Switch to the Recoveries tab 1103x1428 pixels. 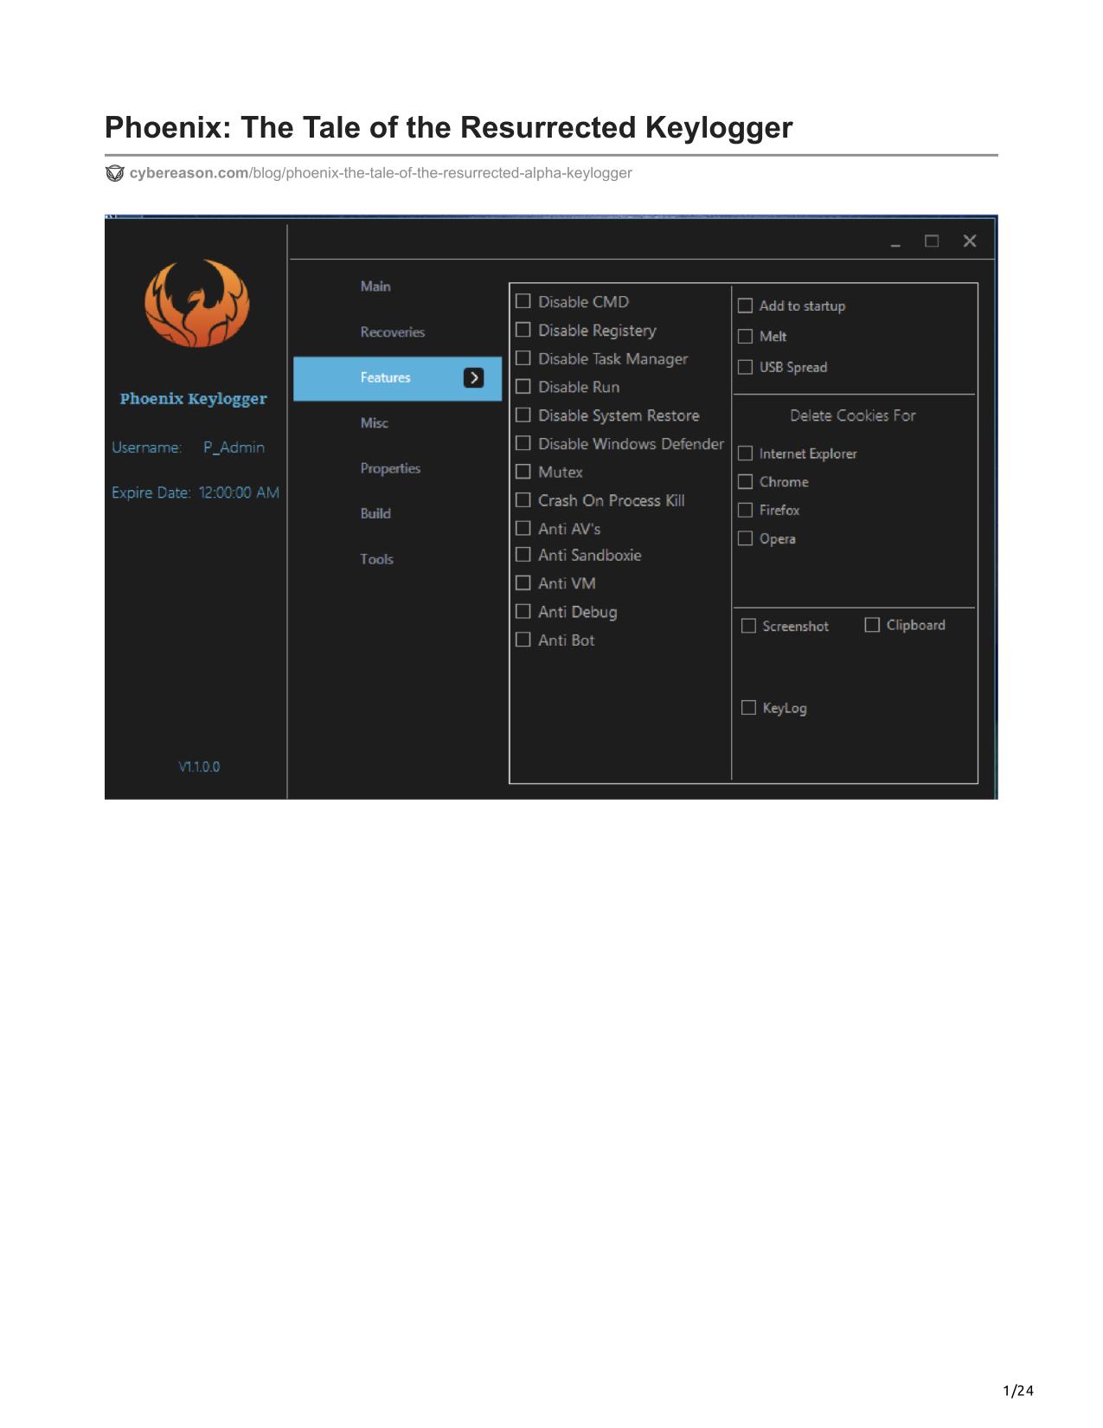(x=393, y=332)
